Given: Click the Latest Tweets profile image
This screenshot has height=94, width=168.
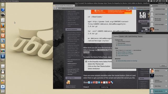Looking at the screenshot, I should tap(68, 82).
